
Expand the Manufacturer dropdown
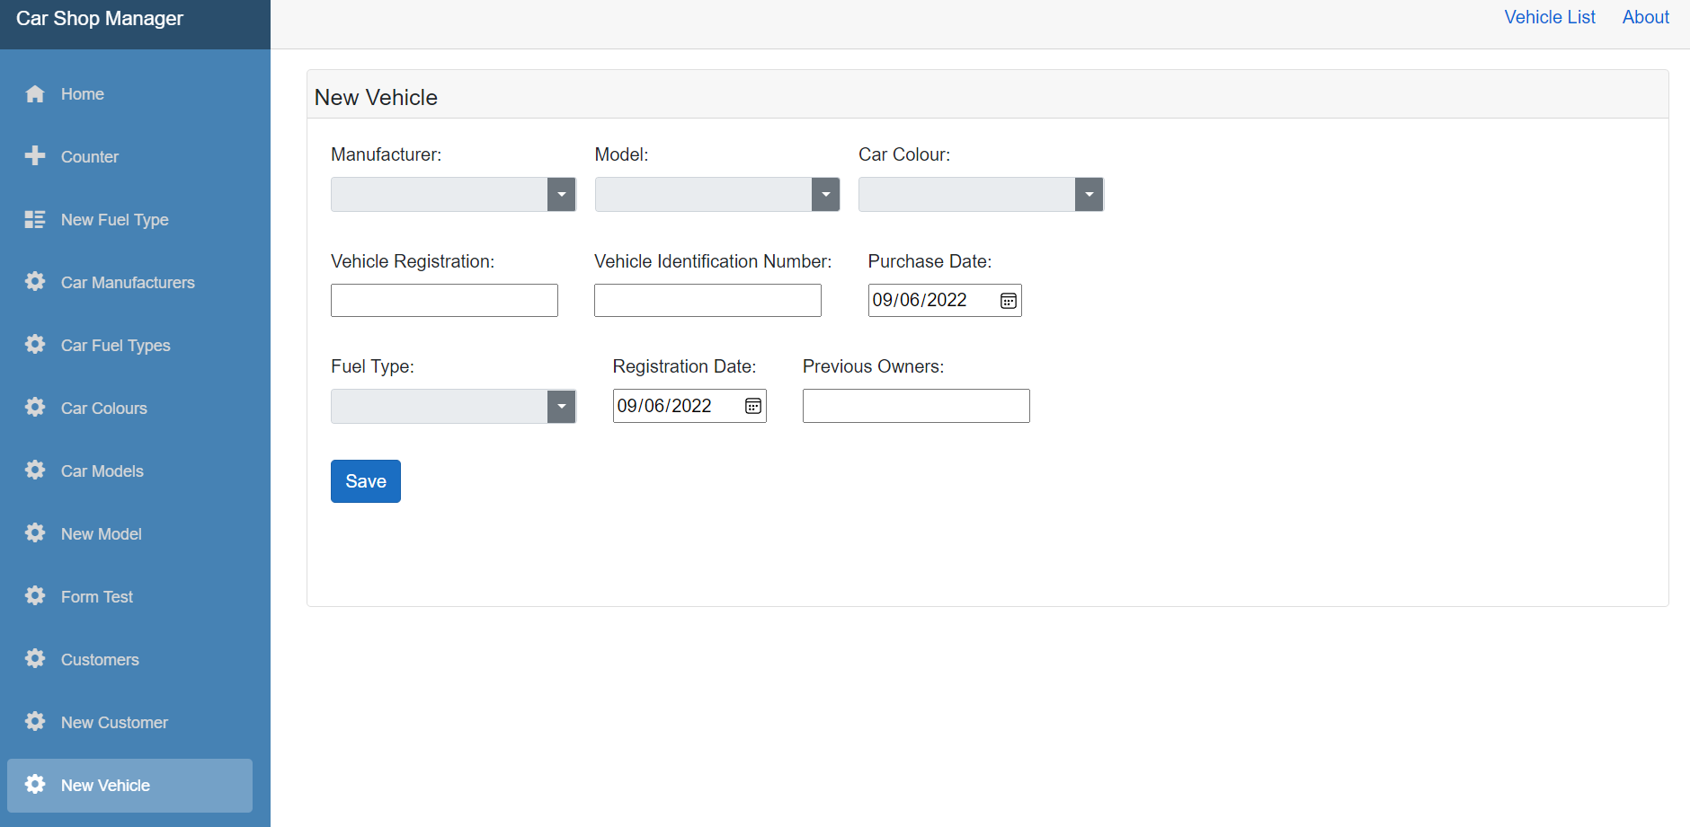561,195
